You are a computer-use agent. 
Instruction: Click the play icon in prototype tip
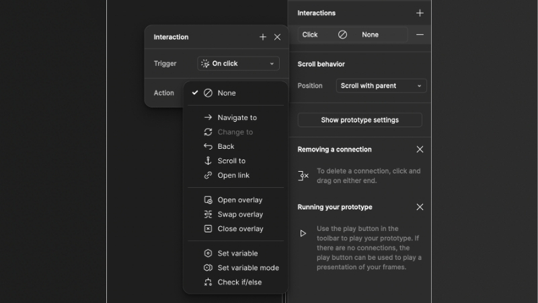pyautogui.click(x=303, y=234)
